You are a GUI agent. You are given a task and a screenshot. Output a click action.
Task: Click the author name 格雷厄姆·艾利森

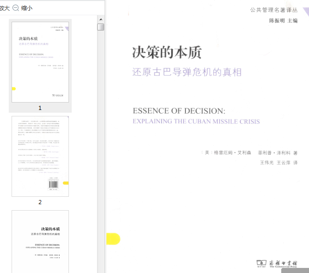(233, 152)
